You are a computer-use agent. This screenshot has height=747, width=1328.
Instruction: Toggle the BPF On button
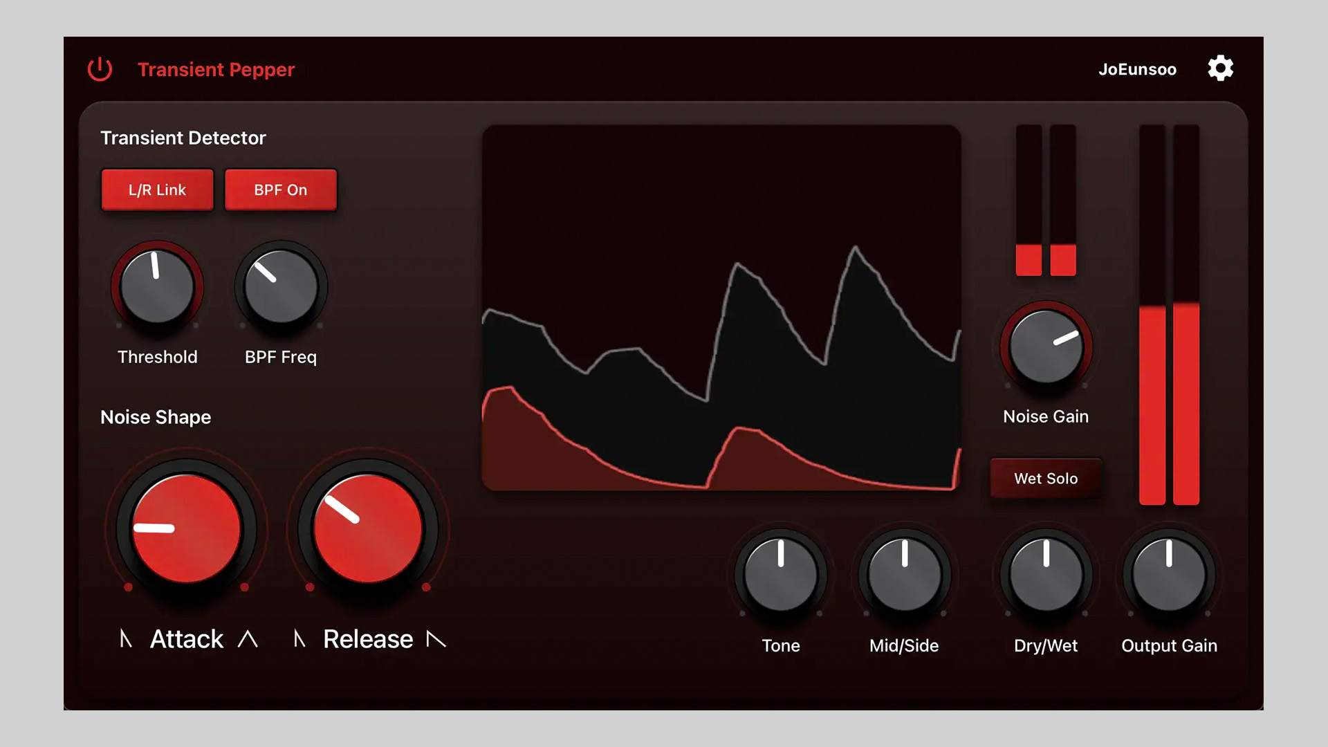tap(281, 190)
